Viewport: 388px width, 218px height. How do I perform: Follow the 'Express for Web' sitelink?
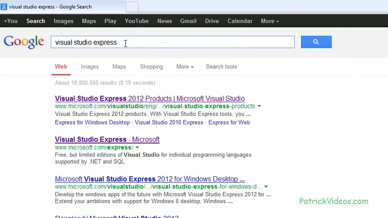click(x=229, y=122)
